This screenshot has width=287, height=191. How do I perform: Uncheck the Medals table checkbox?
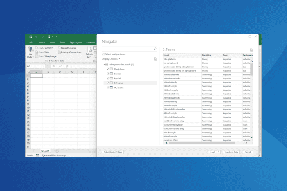point(108,78)
